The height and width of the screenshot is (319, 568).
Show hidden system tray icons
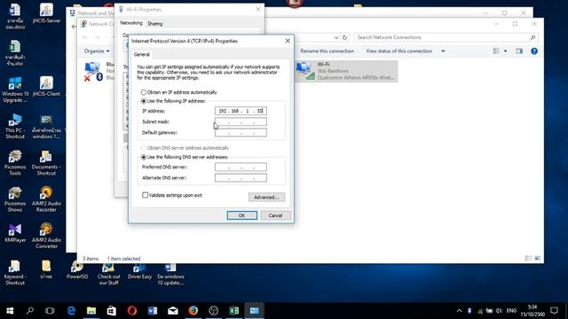tap(460, 310)
